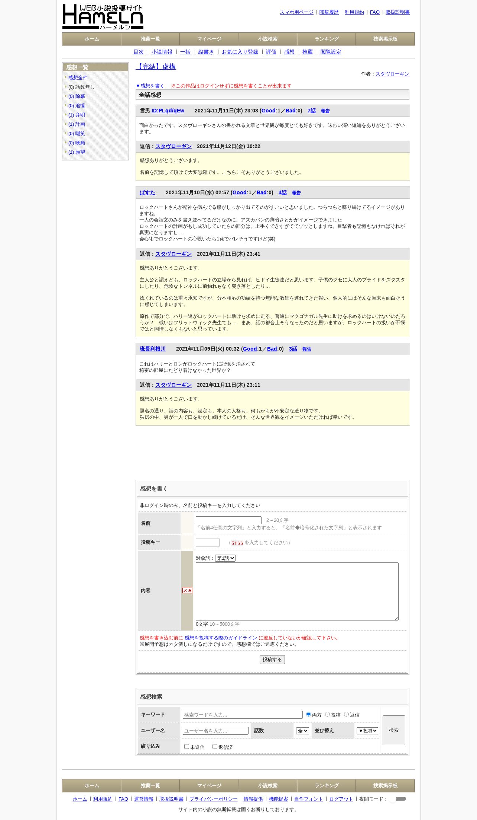Open the 4話 chapter link

283,193
